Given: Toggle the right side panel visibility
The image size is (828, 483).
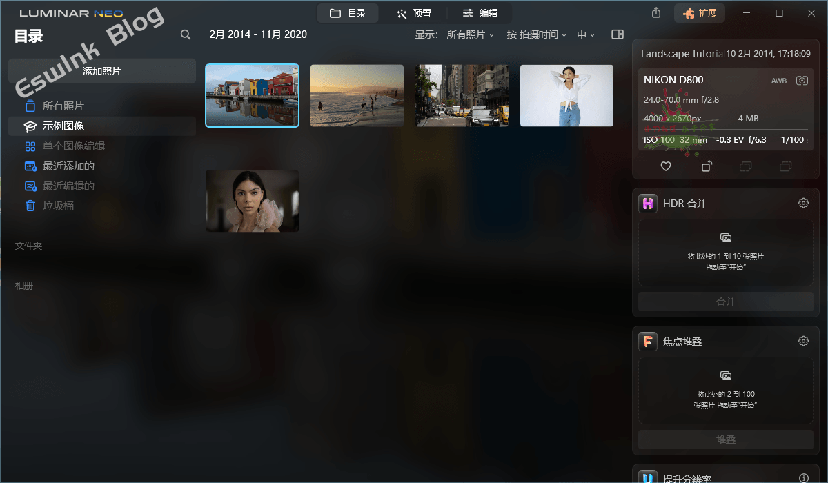Looking at the screenshot, I should click(x=618, y=34).
